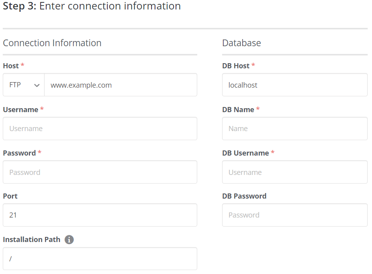The height and width of the screenshot is (274, 372).
Task: Click the DB Host label
Action: tap(236, 66)
